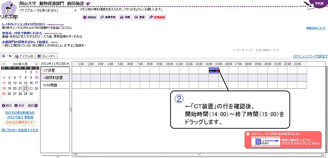Click the 印刷 print icon

click(x=126, y=17)
